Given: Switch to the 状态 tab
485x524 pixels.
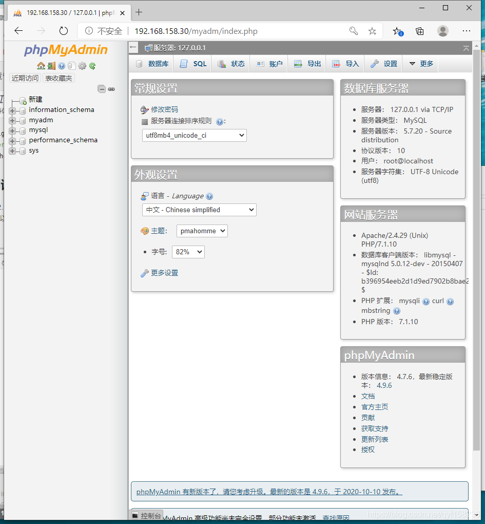Looking at the screenshot, I should [231, 64].
